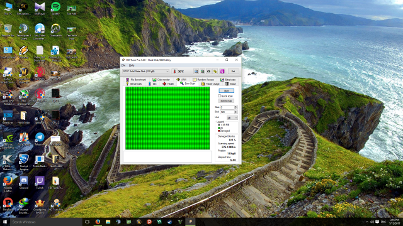403x226 pixels.
Task: Show hidden system tray icons chevron
Action: tap(366, 222)
